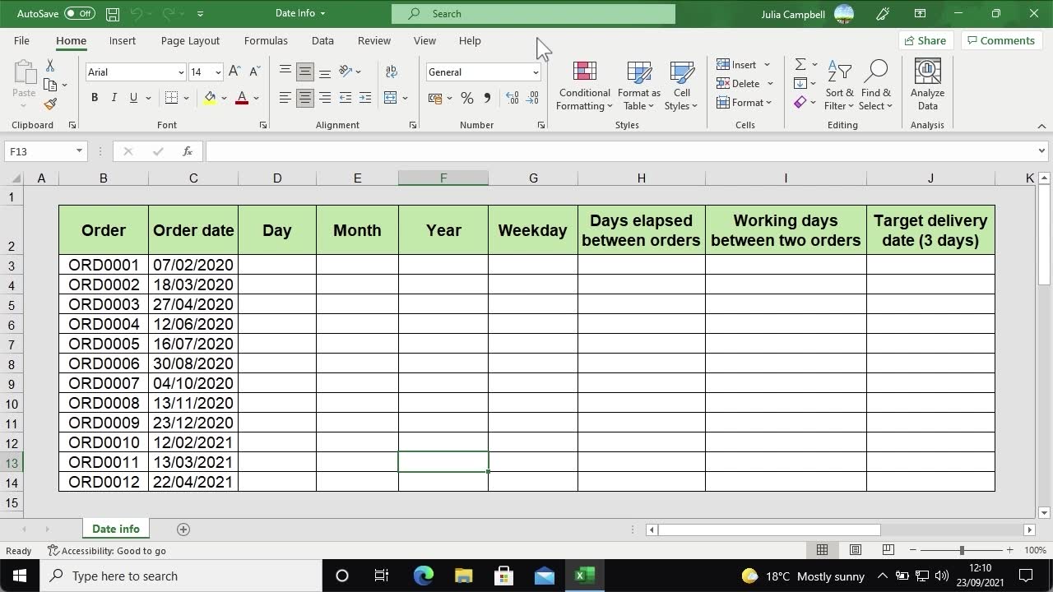Screen dimensions: 1053x592
Task: Toggle Align Right
Action: 325,98
